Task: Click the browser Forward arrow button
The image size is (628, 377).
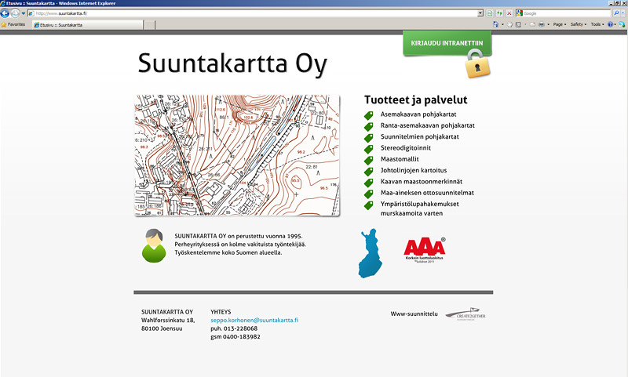Action: click(x=15, y=13)
